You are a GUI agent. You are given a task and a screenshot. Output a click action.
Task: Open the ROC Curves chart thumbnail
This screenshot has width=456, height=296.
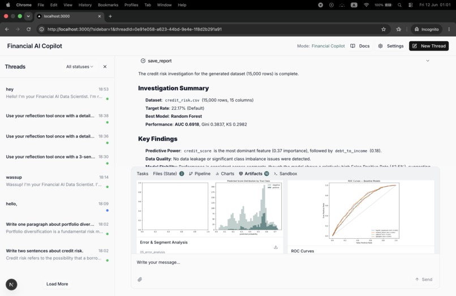(361, 212)
